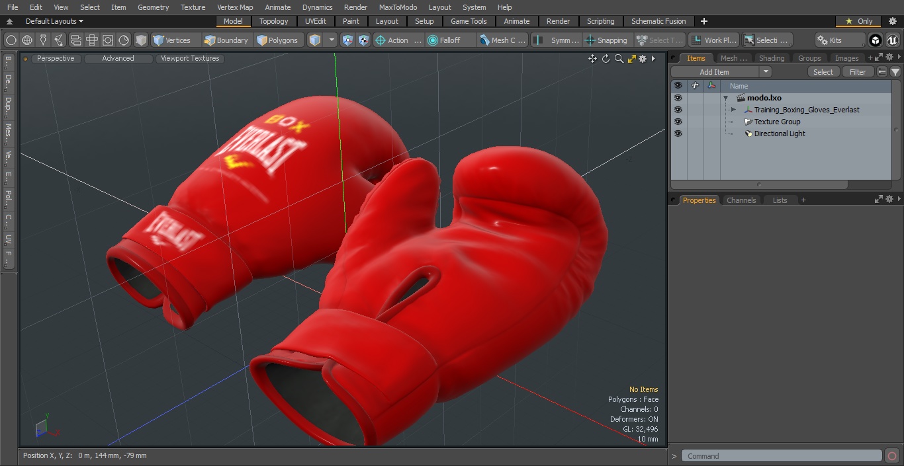Viewport: 904px width, 466px height.
Task: Click the Polygons selection mode button
Action: [x=278, y=40]
